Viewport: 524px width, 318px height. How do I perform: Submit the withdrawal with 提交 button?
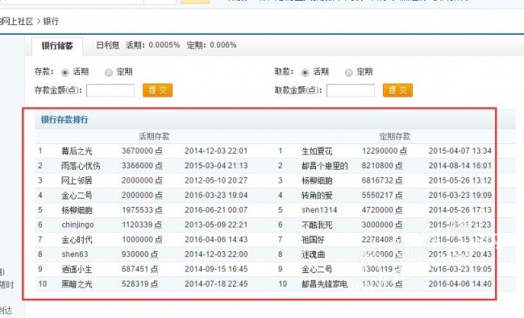[397, 90]
